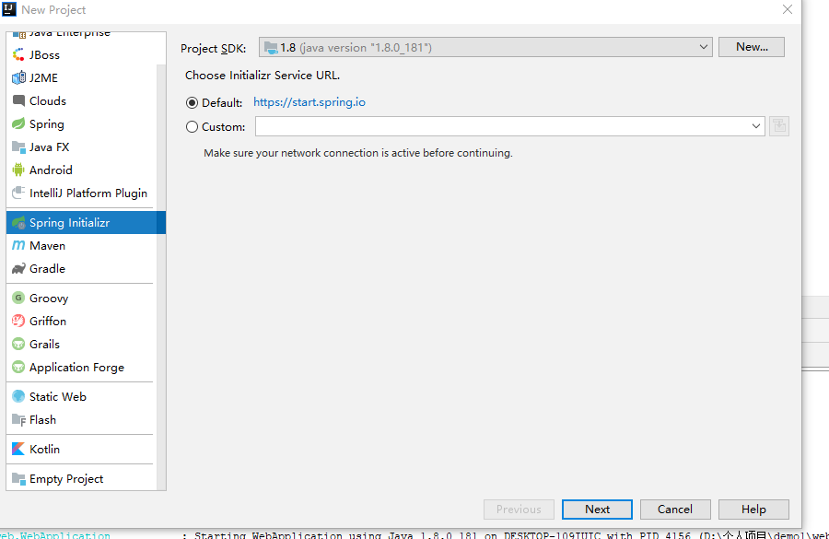Select the Custom service URL radio button
The image size is (829, 539).
[192, 127]
